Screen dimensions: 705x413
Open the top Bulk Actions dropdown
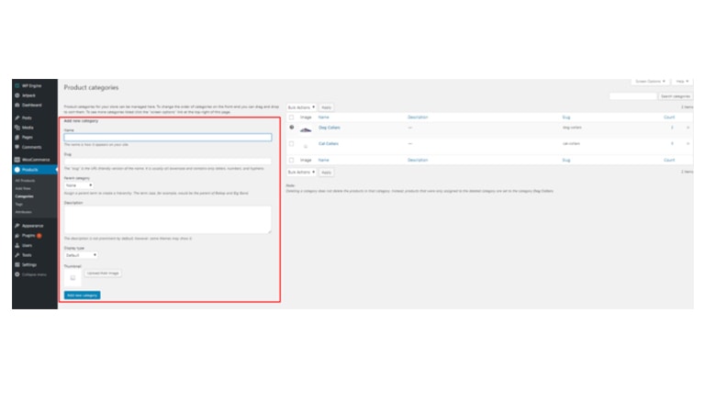[301, 107]
